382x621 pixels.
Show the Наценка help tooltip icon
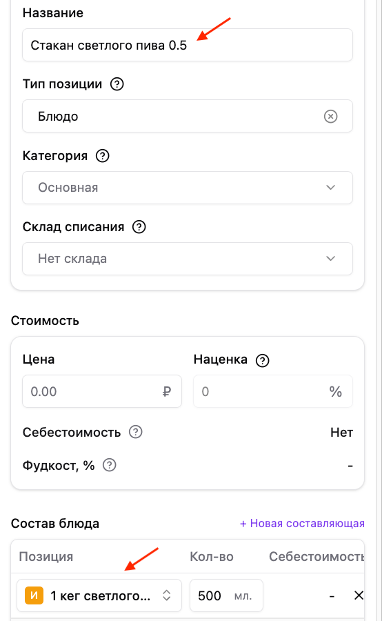(263, 360)
